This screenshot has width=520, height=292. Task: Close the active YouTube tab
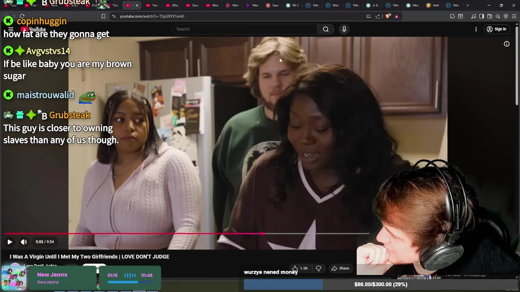(x=137, y=5)
